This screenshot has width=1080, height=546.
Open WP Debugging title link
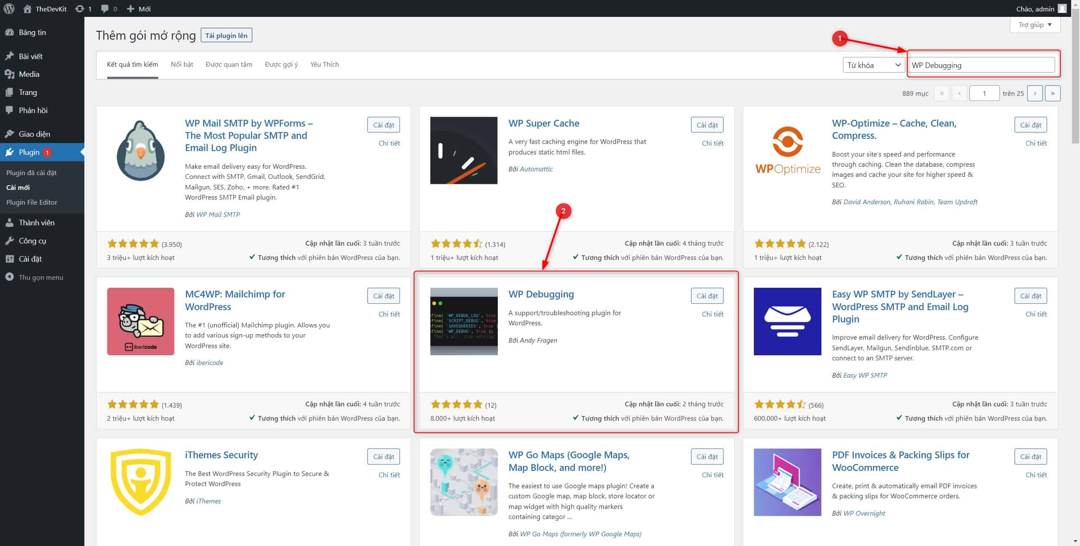[x=541, y=294]
